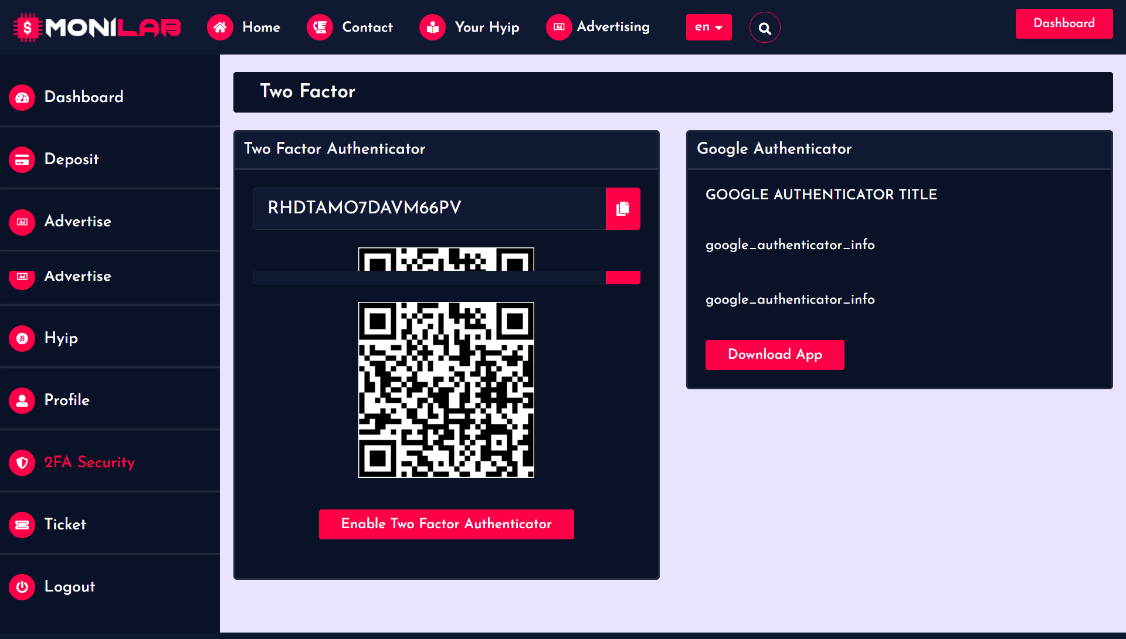Click the large QR code image
The height and width of the screenshot is (639, 1126).
pyautogui.click(x=446, y=390)
